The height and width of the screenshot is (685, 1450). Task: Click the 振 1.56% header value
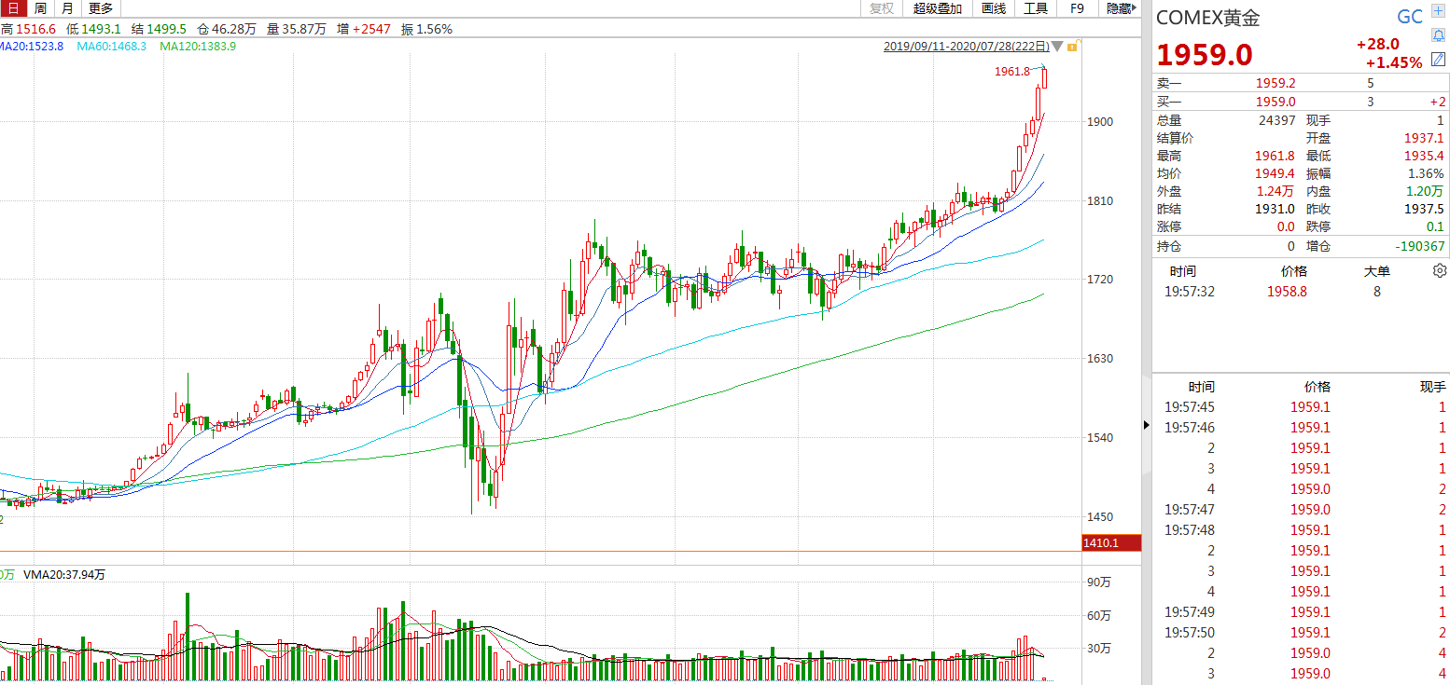[426, 29]
